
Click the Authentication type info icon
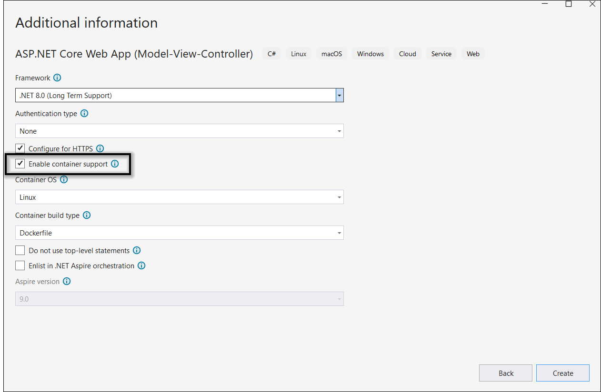point(84,113)
